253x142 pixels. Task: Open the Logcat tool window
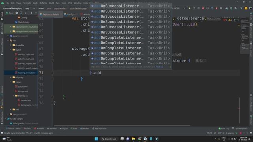point(64,129)
